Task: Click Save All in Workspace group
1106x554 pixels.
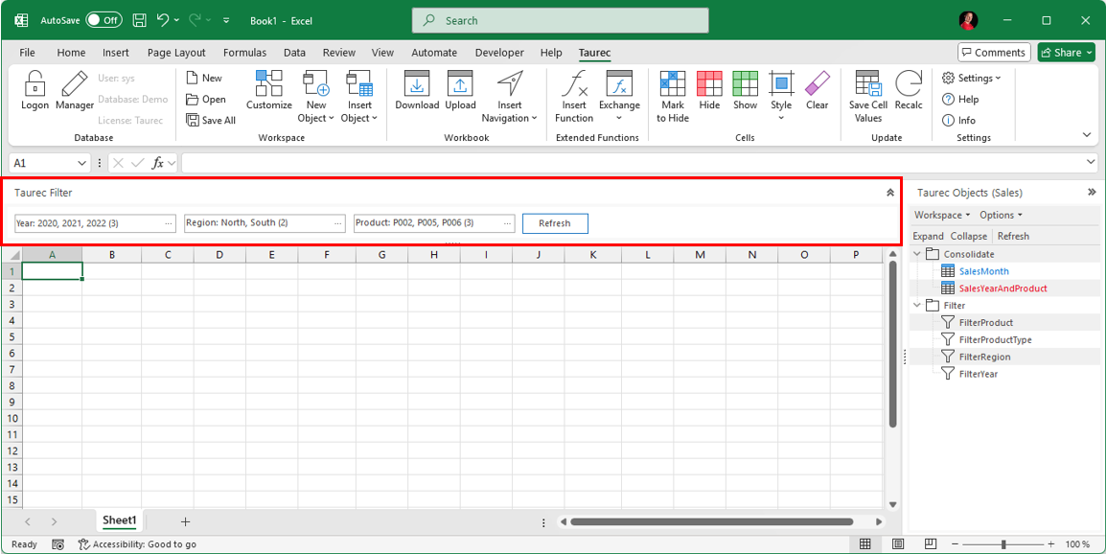Action: tap(211, 120)
